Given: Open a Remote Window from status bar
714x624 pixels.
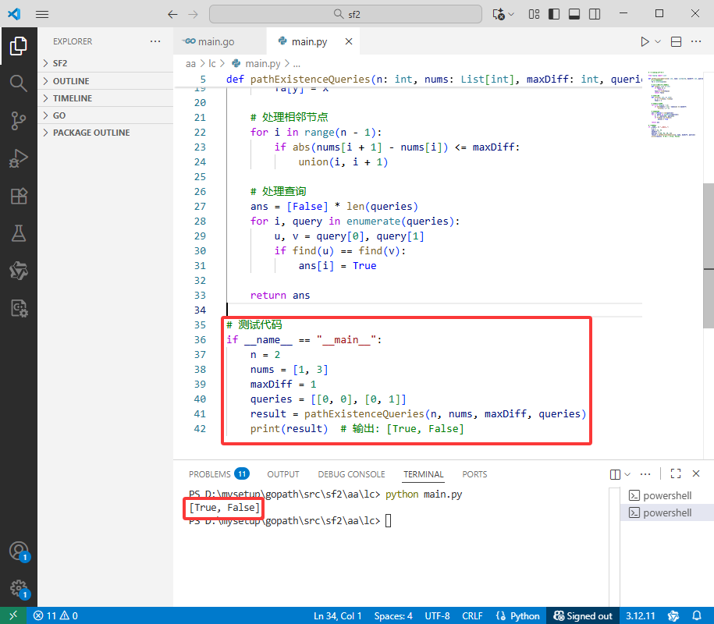Looking at the screenshot, I should pos(13,615).
